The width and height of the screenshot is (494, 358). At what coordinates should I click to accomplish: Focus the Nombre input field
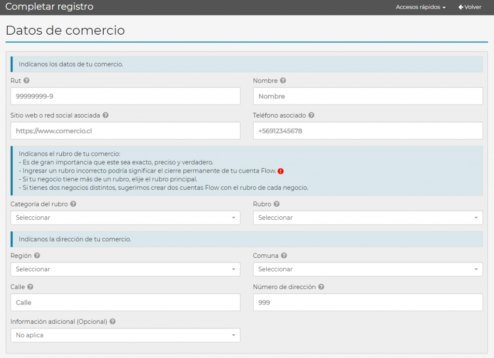pos(368,96)
